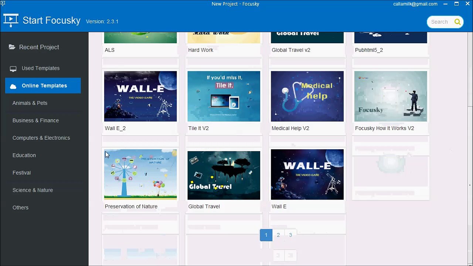
Task: Click the 'Pubhtml5_2' caption text
Action: click(369, 50)
